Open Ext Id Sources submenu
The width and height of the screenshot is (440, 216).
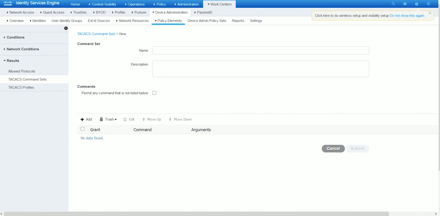pyautogui.click(x=99, y=21)
